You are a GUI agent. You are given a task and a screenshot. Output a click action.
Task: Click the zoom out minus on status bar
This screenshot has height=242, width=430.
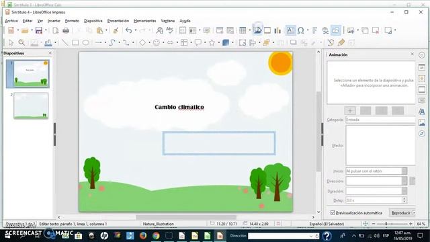(374, 224)
